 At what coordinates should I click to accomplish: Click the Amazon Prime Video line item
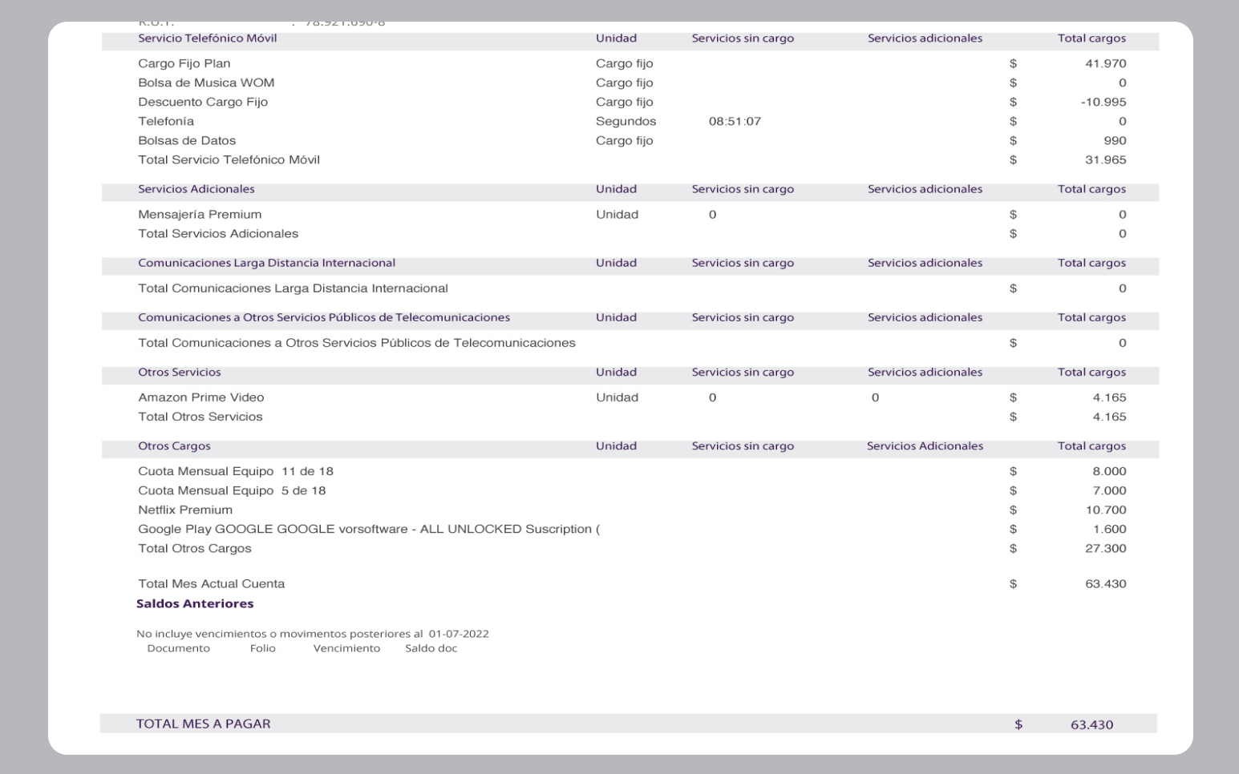pyautogui.click(x=201, y=397)
